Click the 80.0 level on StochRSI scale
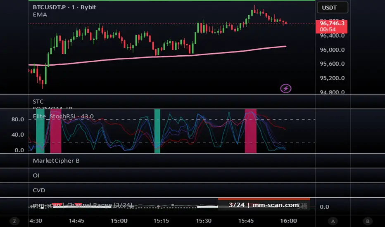The image size is (385, 227). [x=17, y=120]
